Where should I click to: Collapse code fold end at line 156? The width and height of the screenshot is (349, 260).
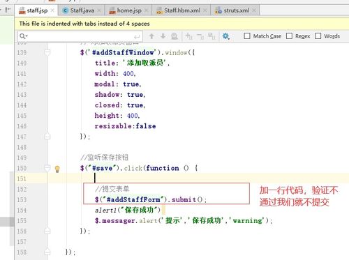click(47, 231)
